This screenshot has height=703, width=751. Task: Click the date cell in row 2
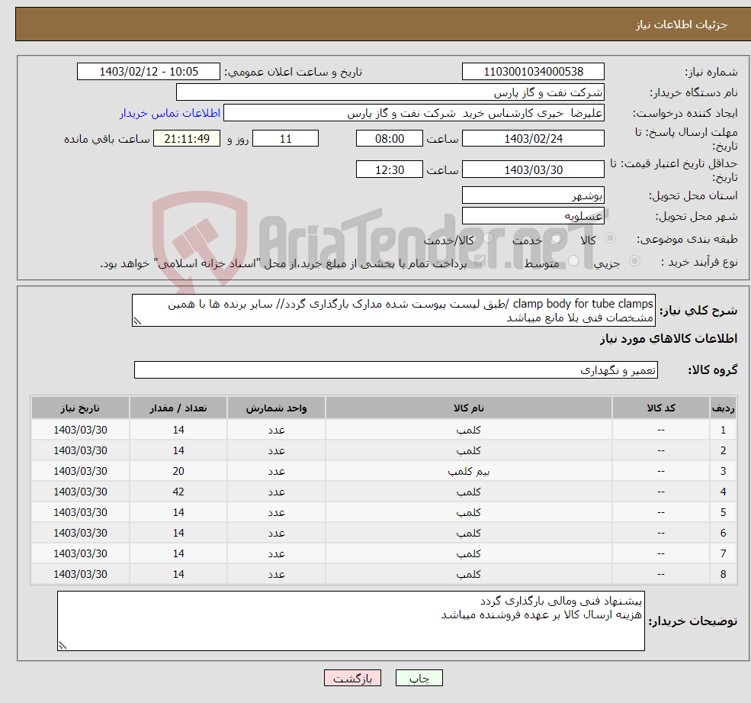click(81, 451)
